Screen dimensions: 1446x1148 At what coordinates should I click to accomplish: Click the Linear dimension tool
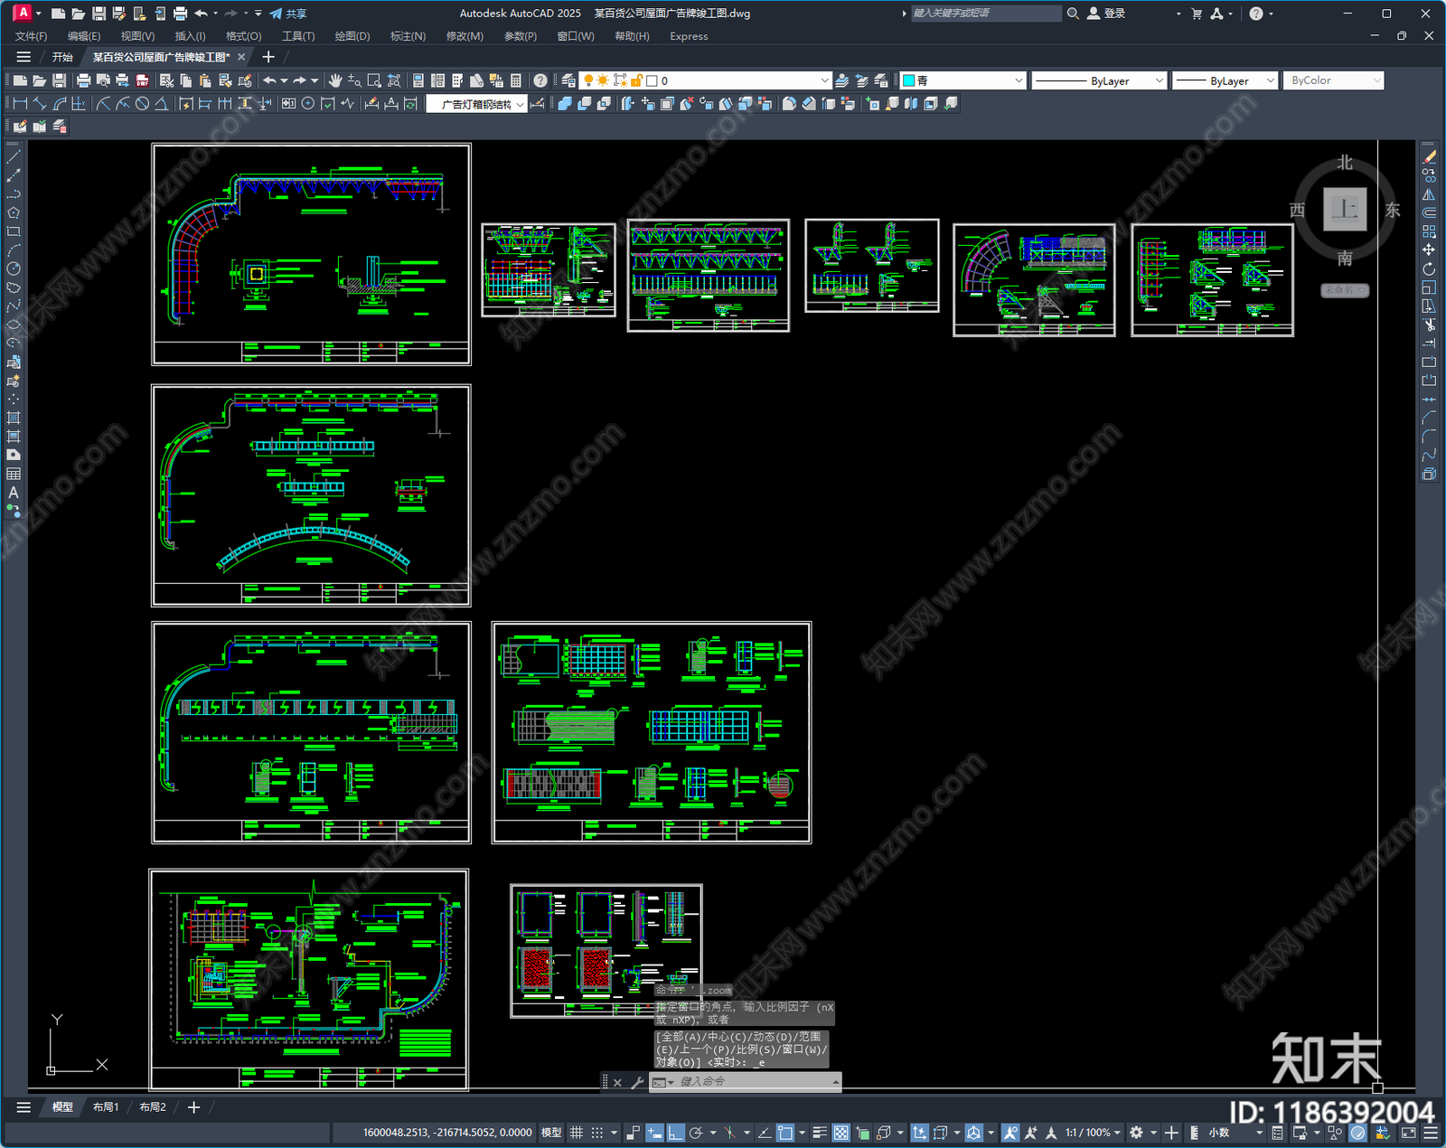point(20,104)
